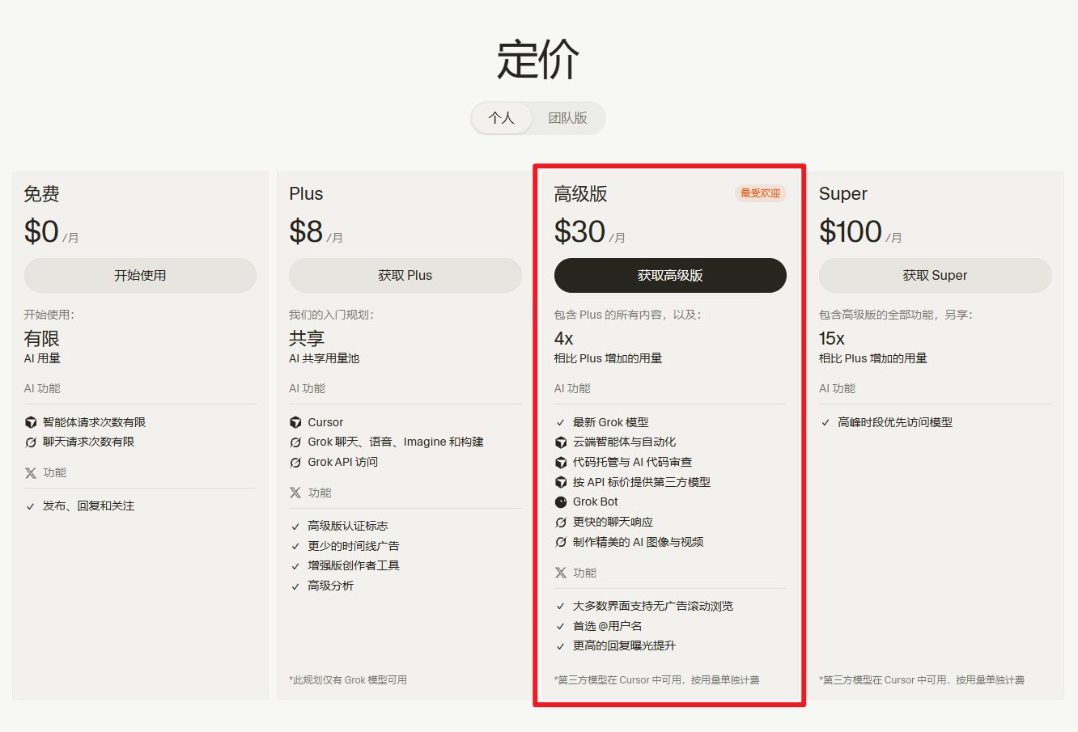
Task: Click the Super plan footnote about 第三方模型
Action: pos(922,680)
